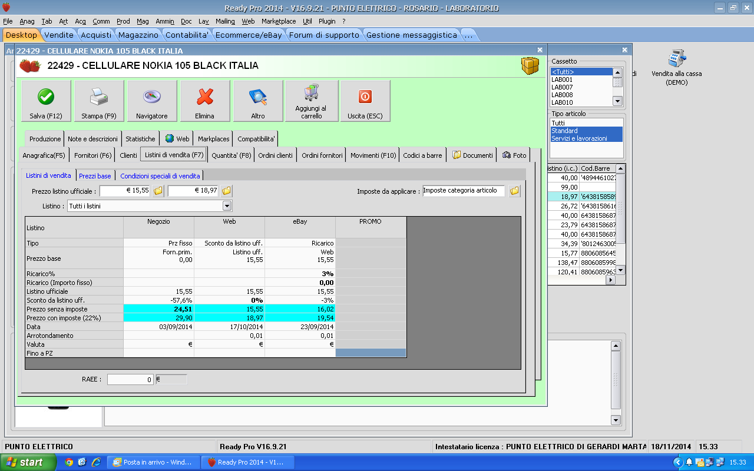Open the Marketplaces tab
The width and height of the screenshot is (754, 471).
click(x=213, y=139)
